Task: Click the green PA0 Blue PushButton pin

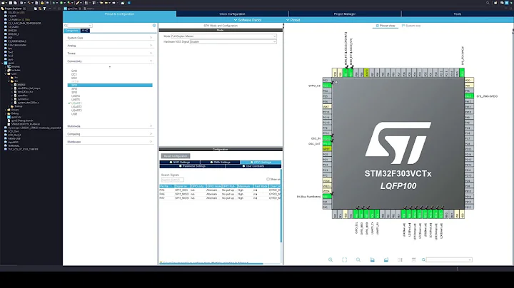Action: click(x=327, y=196)
